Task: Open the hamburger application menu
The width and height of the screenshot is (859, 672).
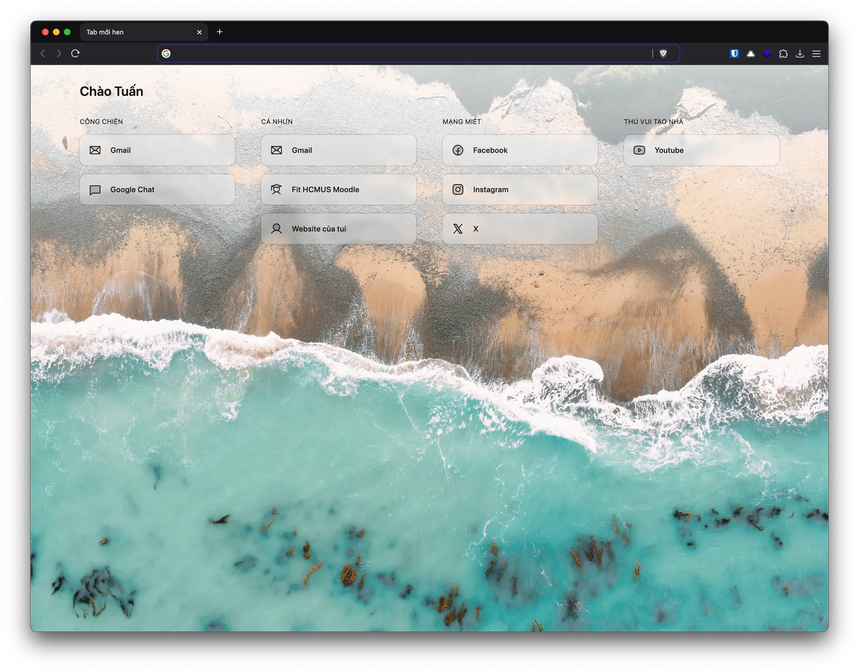Action: 816,54
